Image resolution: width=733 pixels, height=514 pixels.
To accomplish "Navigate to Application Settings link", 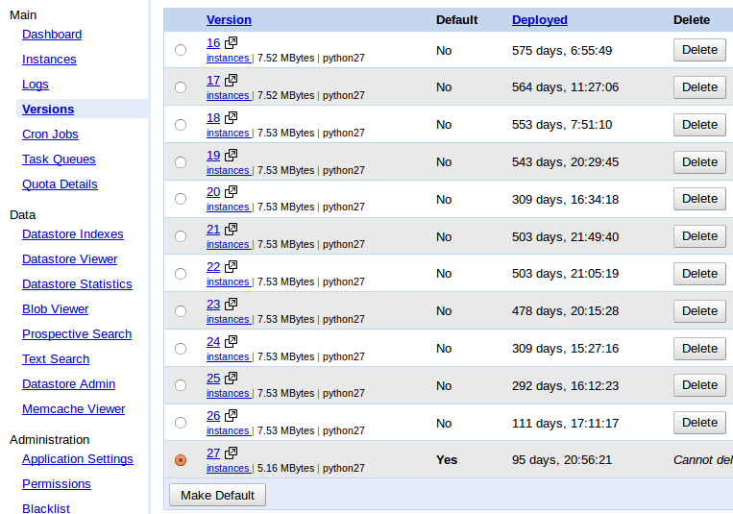I will tap(78, 459).
